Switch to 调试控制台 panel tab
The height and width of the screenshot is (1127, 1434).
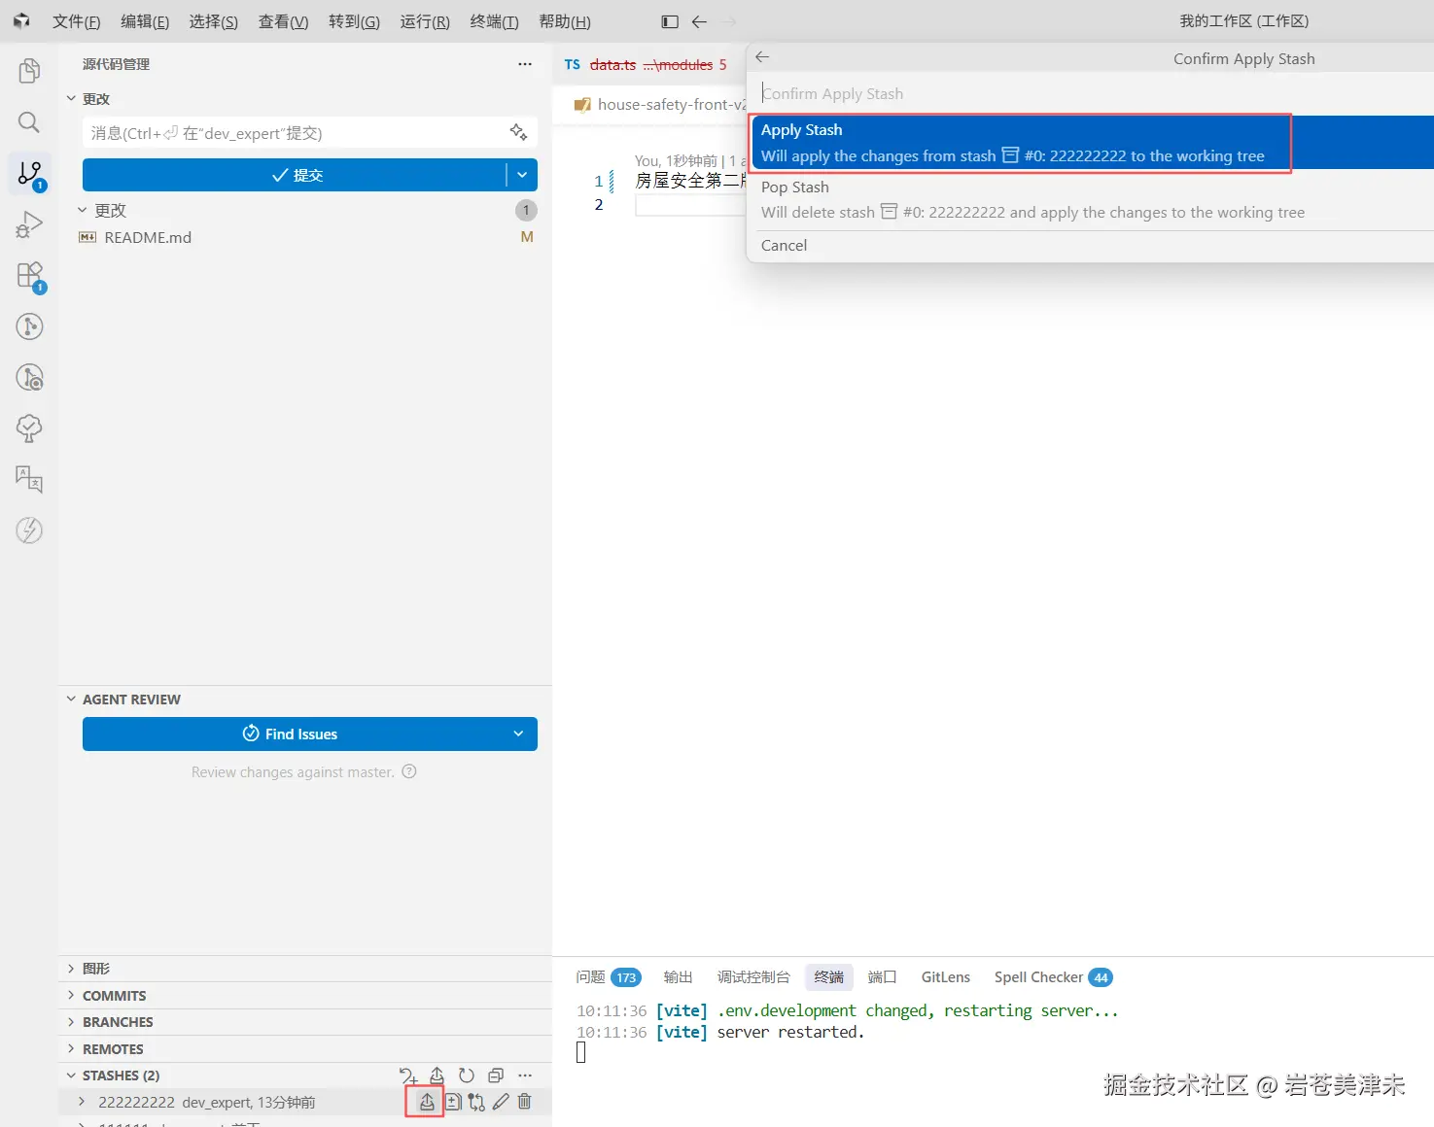coord(753,977)
